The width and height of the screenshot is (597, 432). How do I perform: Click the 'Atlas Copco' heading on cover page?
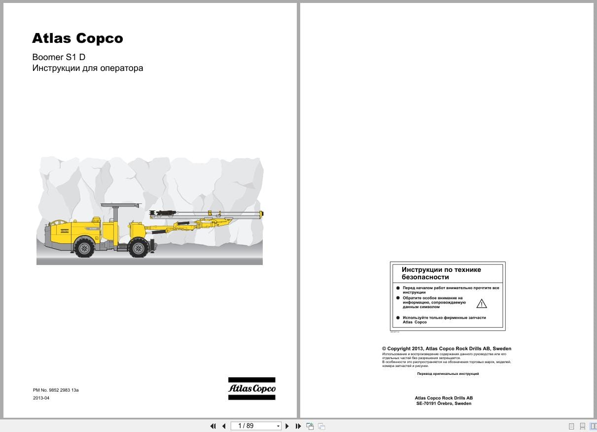coord(77,38)
